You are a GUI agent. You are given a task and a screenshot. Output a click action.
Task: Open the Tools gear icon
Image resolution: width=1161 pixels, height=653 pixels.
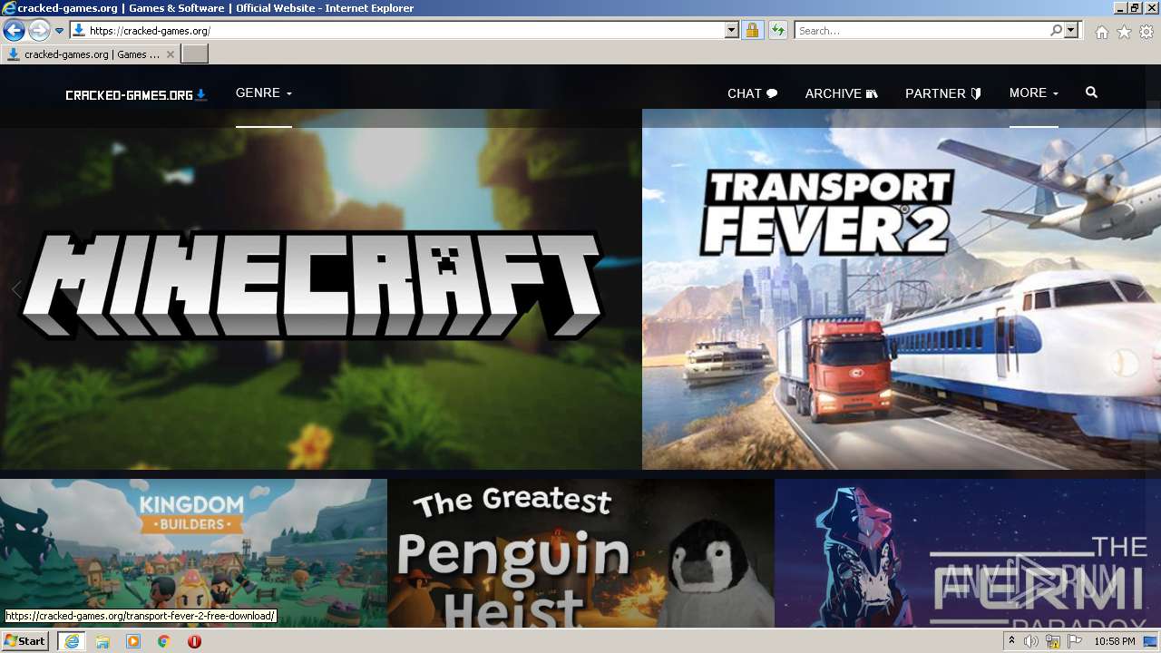click(1146, 32)
